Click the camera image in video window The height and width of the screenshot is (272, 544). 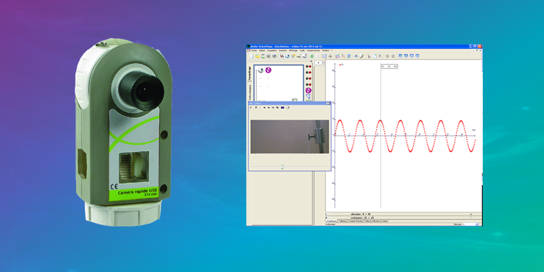click(288, 137)
